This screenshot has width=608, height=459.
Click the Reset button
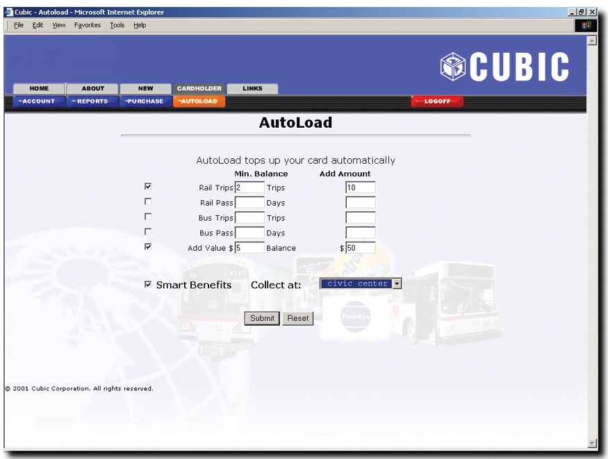[x=297, y=318]
